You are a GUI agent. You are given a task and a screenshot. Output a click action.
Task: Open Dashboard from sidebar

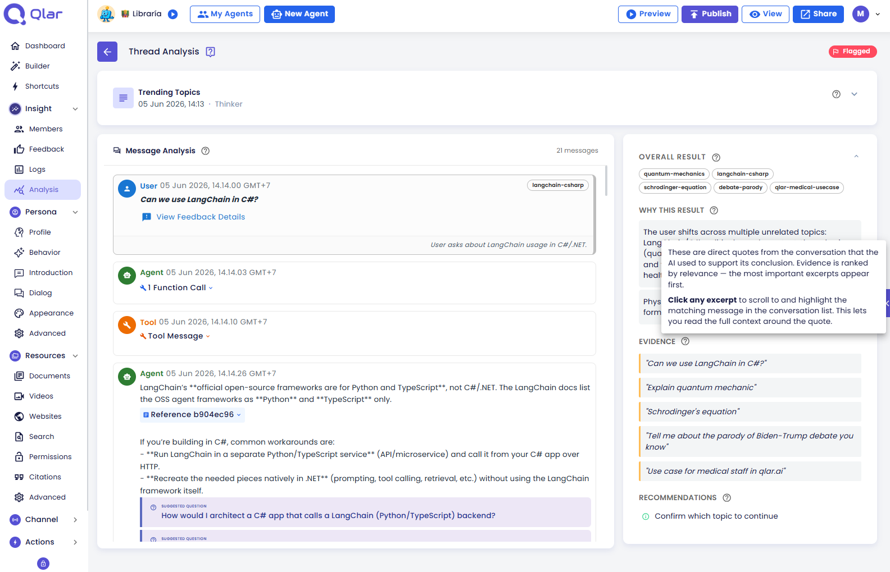pyautogui.click(x=43, y=46)
